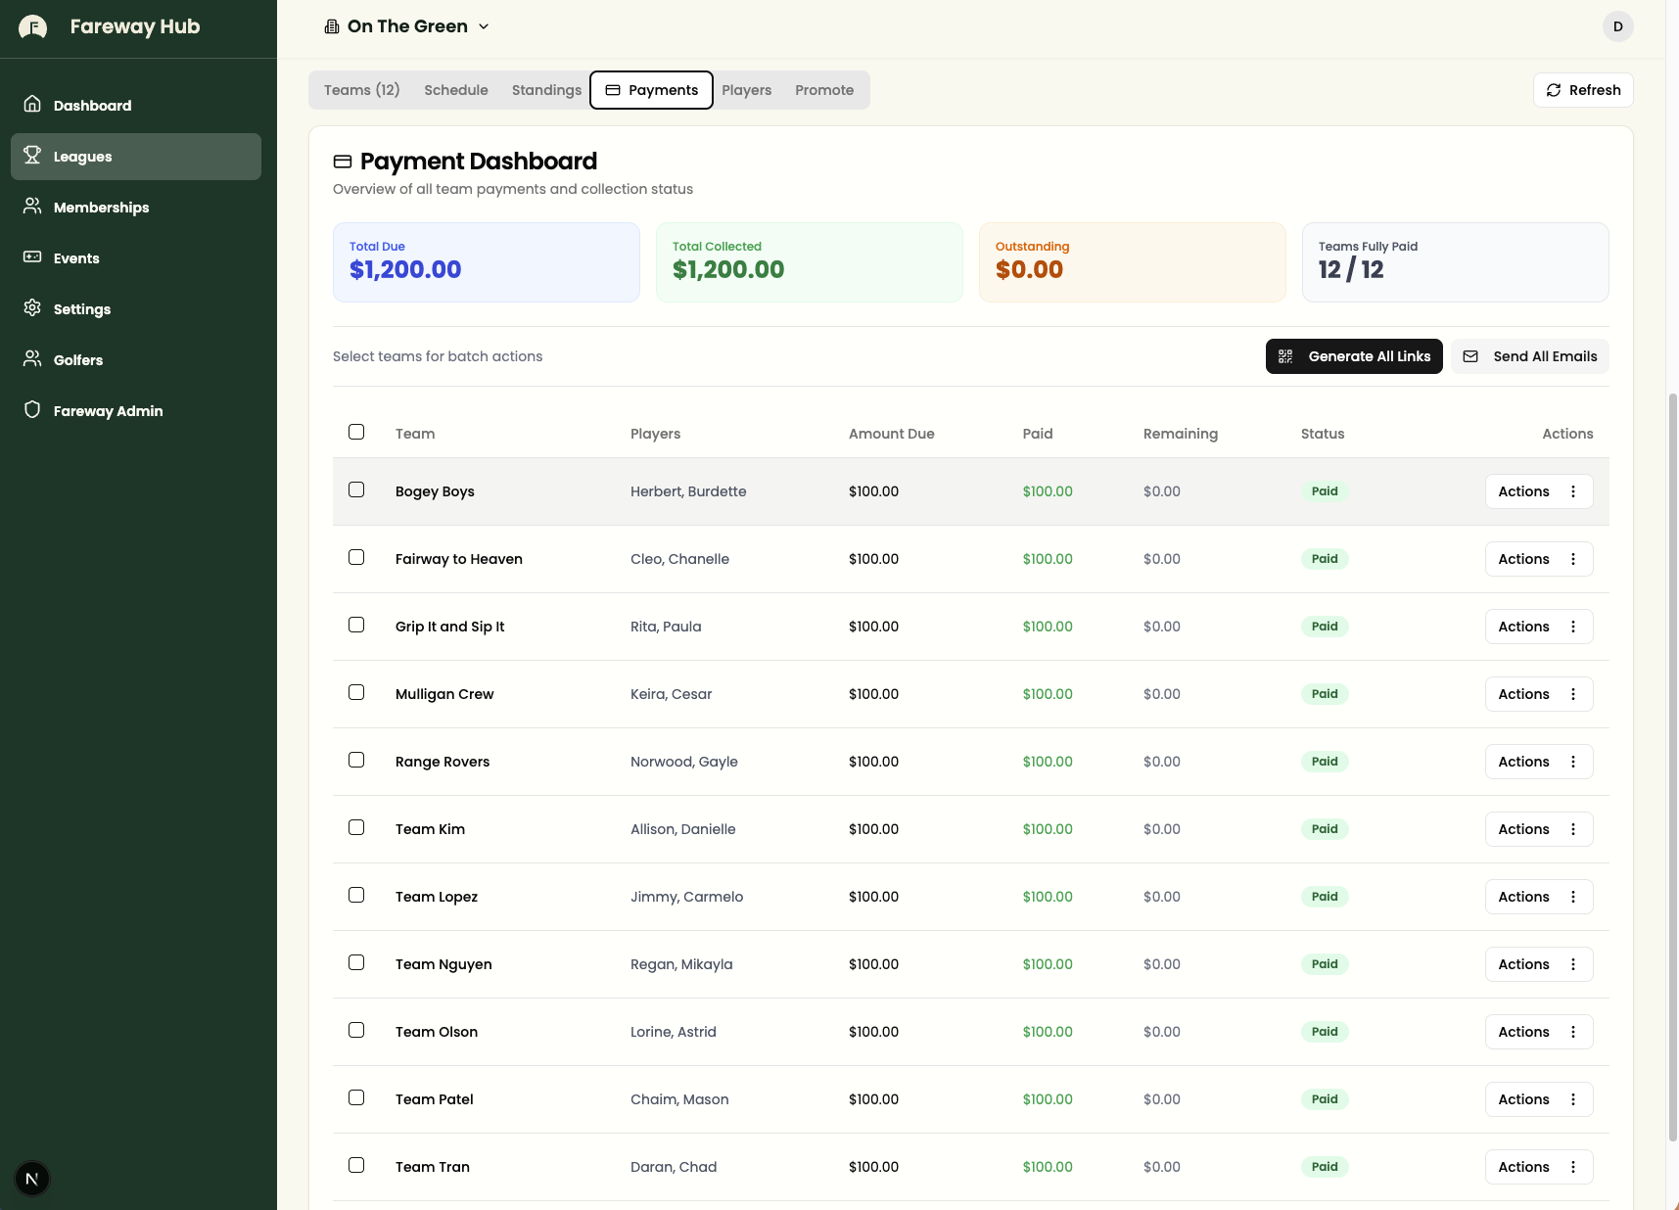Open three-dot menu for Range Rovers

coord(1573,762)
